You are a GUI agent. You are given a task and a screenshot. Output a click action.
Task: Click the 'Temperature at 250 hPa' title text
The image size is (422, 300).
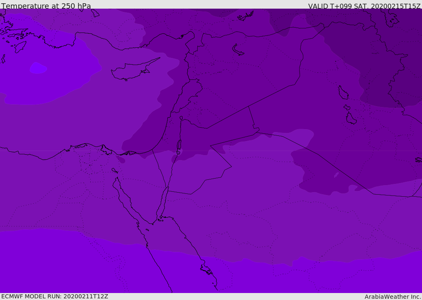pos(46,6)
